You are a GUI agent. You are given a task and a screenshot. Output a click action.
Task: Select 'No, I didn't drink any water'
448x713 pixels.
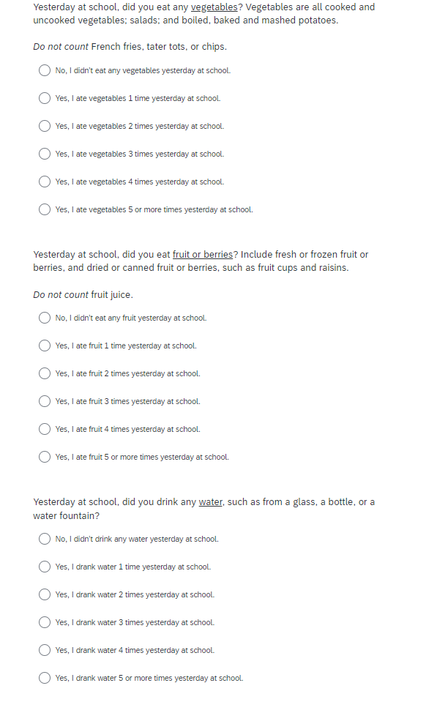pyautogui.click(x=45, y=540)
